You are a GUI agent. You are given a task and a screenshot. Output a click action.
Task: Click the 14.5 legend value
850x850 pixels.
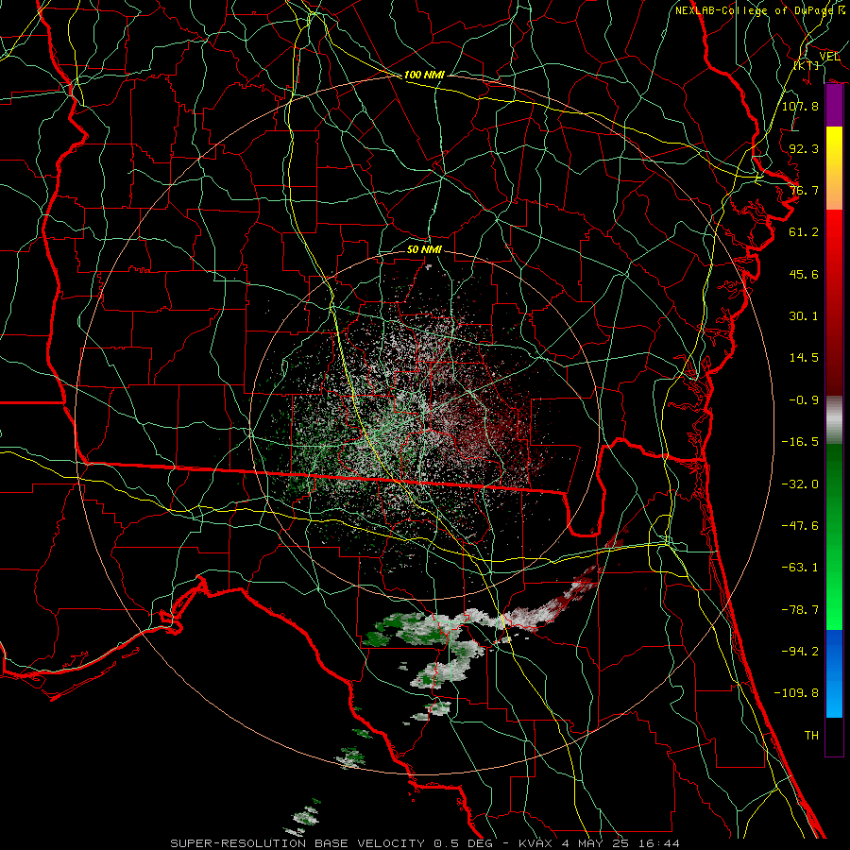[x=804, y=358]
